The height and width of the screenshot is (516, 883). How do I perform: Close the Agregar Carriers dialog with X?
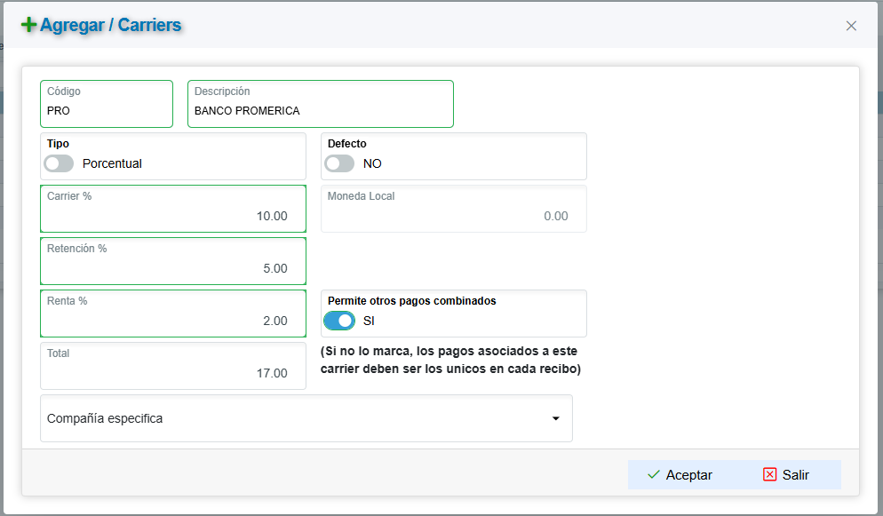851,26
